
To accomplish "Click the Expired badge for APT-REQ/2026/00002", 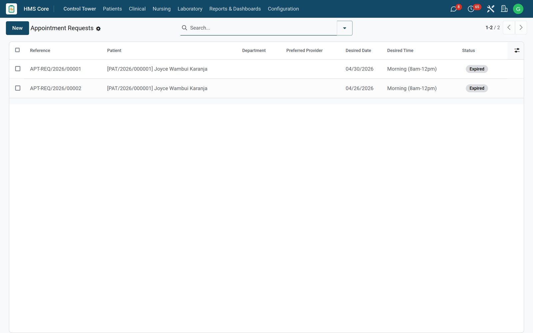I will click(x=477, y=88).
